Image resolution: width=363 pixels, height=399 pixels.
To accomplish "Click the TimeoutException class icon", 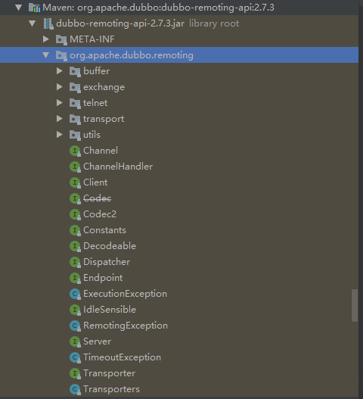I will pyautogui.click(x=75, y=357).
